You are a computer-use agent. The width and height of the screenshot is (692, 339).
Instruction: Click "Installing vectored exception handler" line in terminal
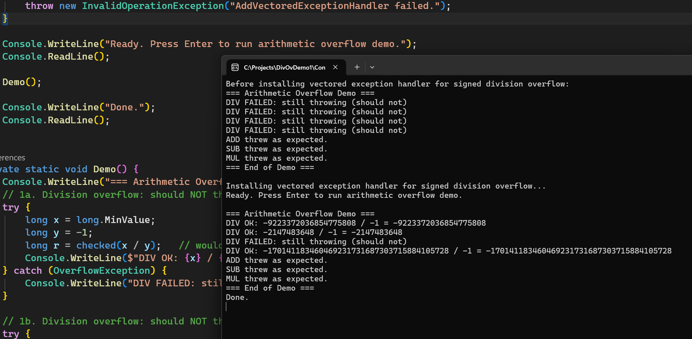click(385, 186)
